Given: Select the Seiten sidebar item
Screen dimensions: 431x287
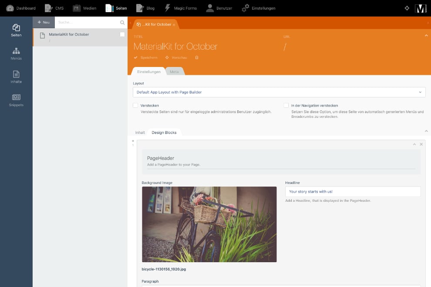Looking at the screenshot, I should (16, 30).
